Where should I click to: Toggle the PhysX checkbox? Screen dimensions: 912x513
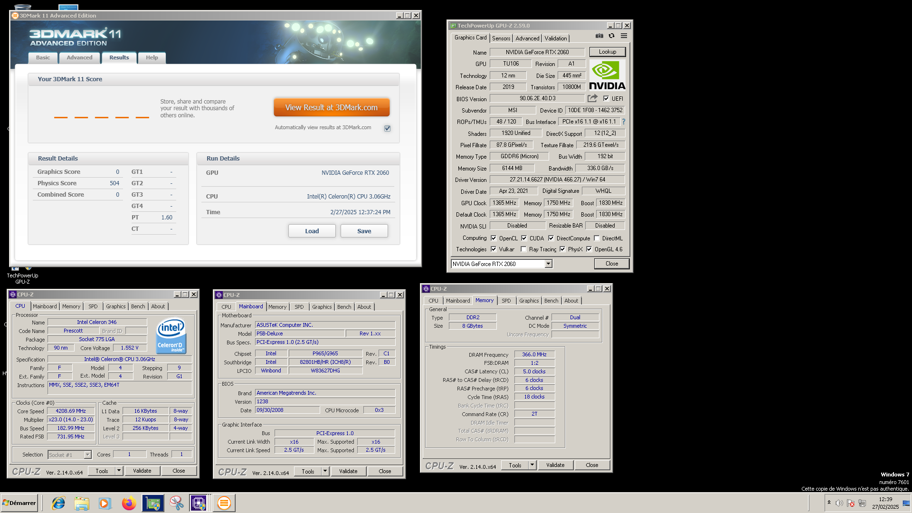pos(562,249)
